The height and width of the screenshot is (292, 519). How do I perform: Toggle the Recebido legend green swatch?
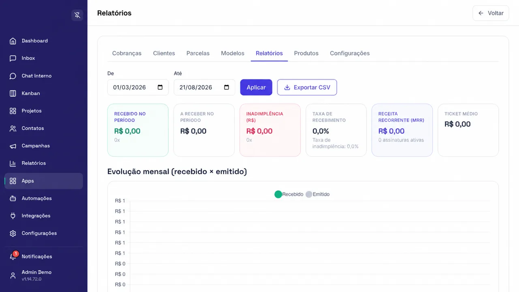pyautogui.click(x=278, y=194)
